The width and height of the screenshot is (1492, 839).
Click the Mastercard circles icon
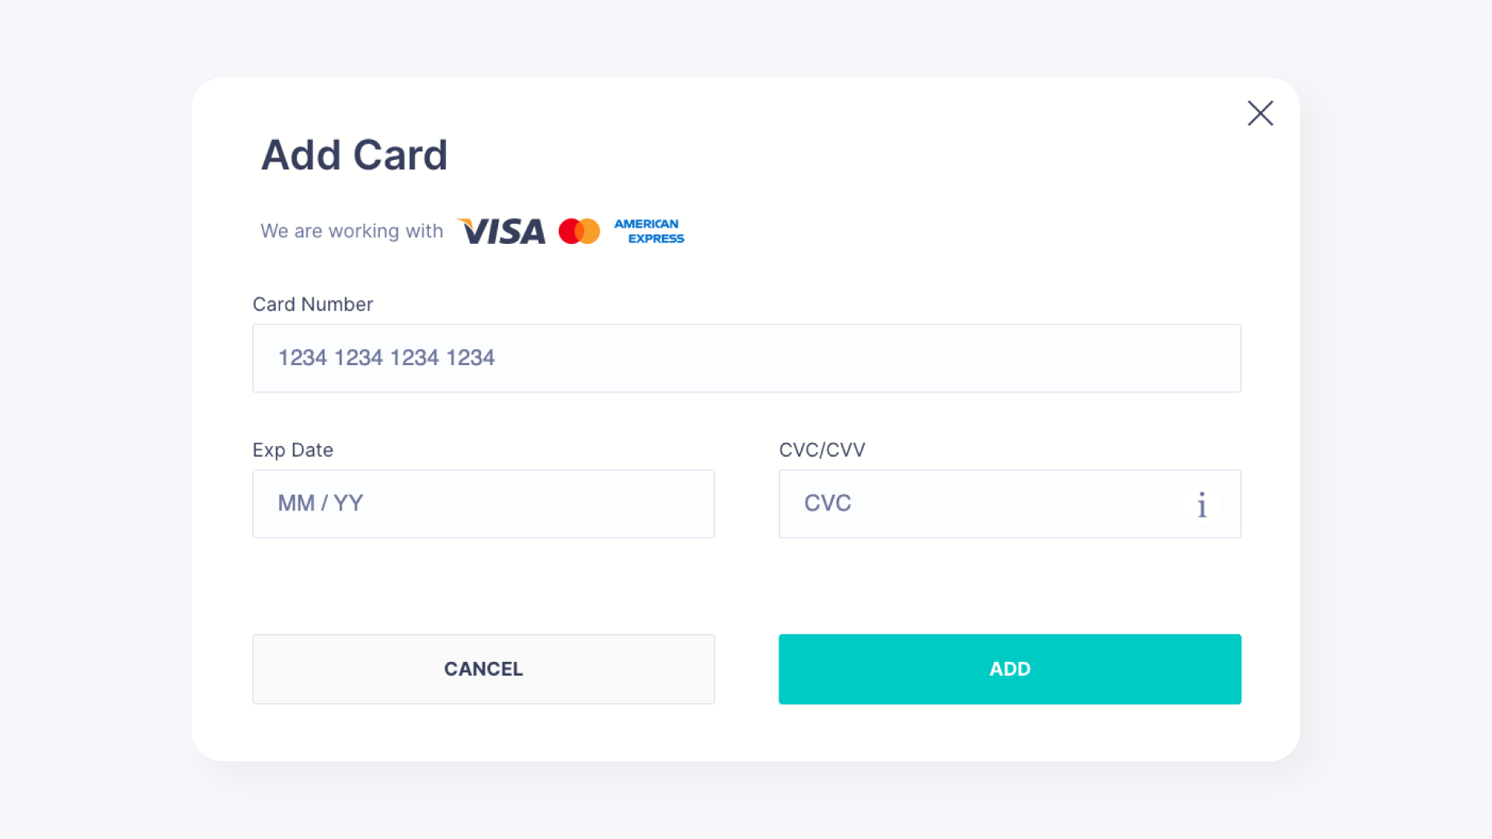pos(579,231)
